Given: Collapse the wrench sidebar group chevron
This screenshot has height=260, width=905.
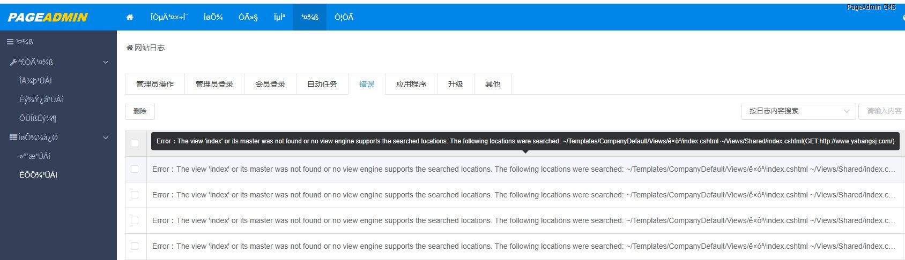Looking at the screenshot, I should pos(106,62).
